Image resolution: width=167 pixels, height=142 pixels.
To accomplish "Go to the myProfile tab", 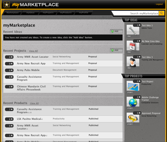I will (83, 13).
